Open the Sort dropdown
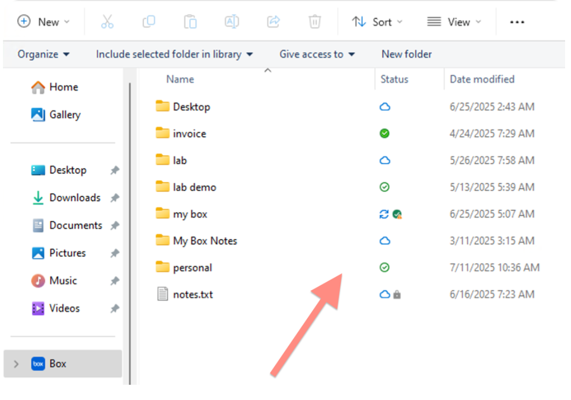This screenshot has height=400, width=571. 377,22
